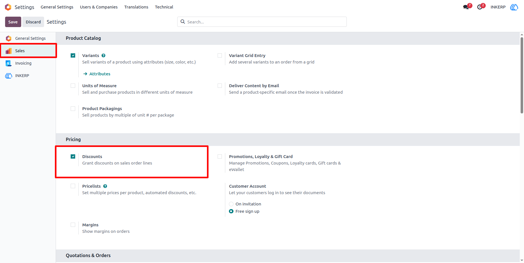Viewport: 524px width, 263px height.
Task: Click the INKERP user name
Action: click(x=498, y=7)
